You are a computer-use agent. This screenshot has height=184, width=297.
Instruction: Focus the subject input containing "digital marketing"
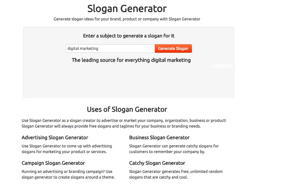[x=110, y=48]
